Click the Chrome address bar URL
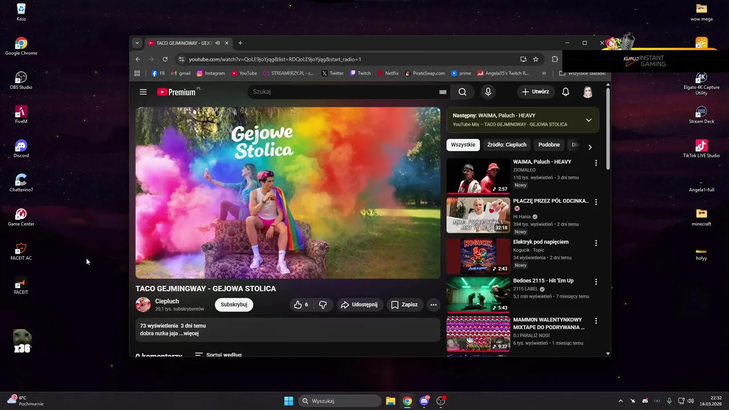 (275, 59)
